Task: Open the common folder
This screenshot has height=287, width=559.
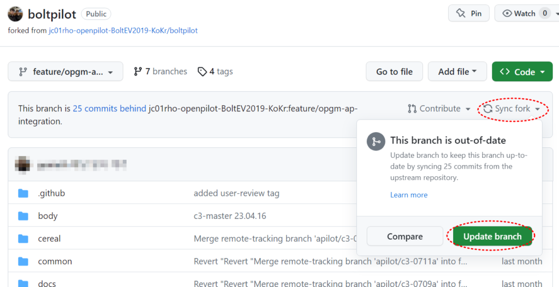Action: tap(55, 261)
